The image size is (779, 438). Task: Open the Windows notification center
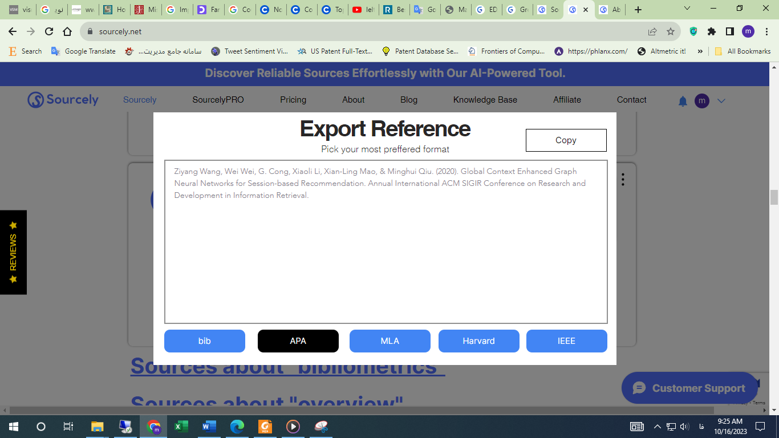pos(760,427)
